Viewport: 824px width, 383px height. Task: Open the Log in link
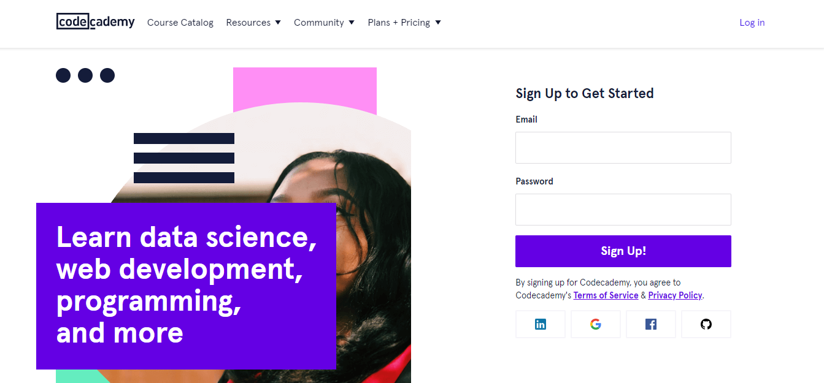(x=752, y=22)
